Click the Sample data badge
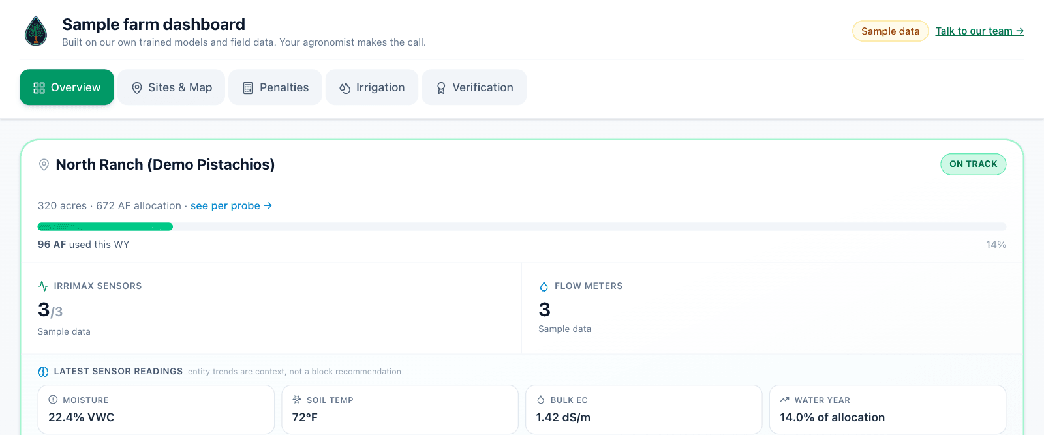The width and height of the screenshot is (1044, 435). [x=890, y=31]
